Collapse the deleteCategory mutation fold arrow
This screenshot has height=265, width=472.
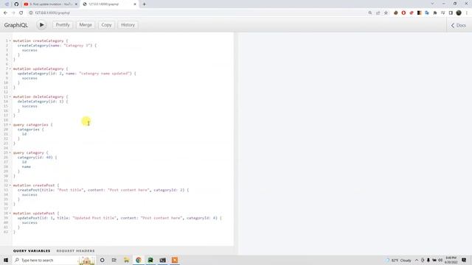(10, 96)
